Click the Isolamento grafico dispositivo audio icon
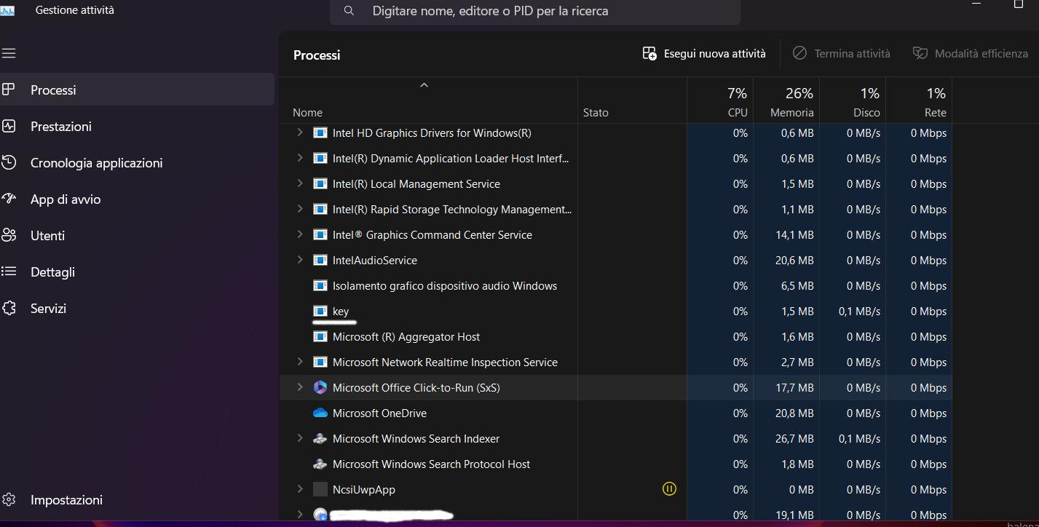 tap(320, 285)
